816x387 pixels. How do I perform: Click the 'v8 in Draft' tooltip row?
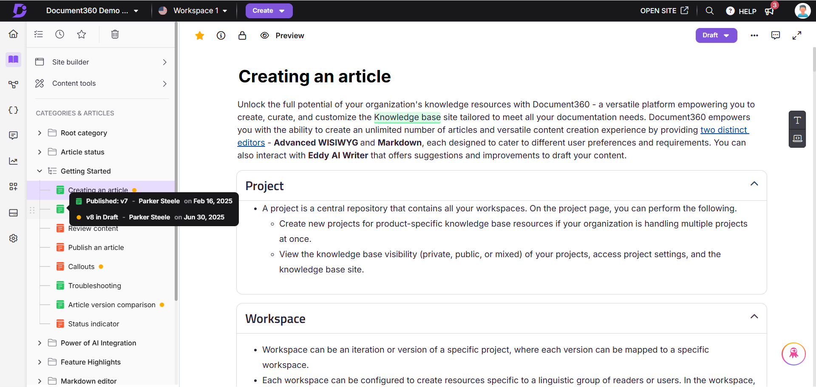(150, 217)
